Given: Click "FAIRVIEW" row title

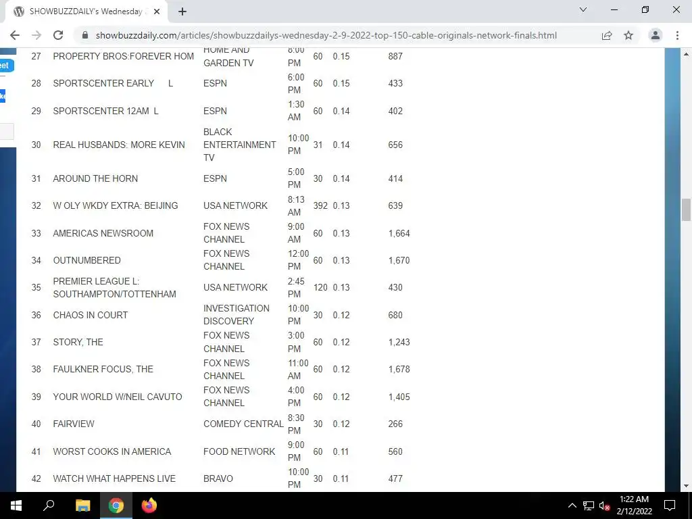Looking at the screenshot, I should (73, 424).
